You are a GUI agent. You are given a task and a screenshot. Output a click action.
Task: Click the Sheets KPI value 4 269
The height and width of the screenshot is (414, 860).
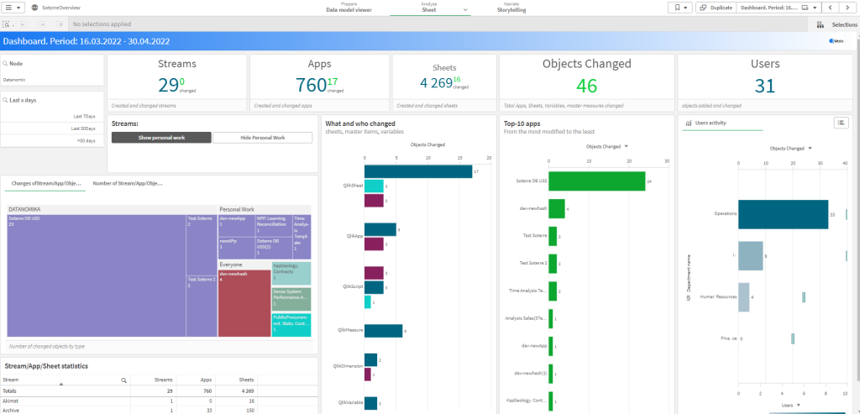[x=436, y=83]
